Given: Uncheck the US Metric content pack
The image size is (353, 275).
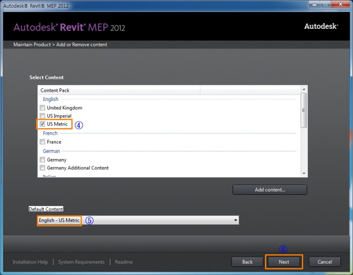Looking at the screenshot, I should click(42, 124).
